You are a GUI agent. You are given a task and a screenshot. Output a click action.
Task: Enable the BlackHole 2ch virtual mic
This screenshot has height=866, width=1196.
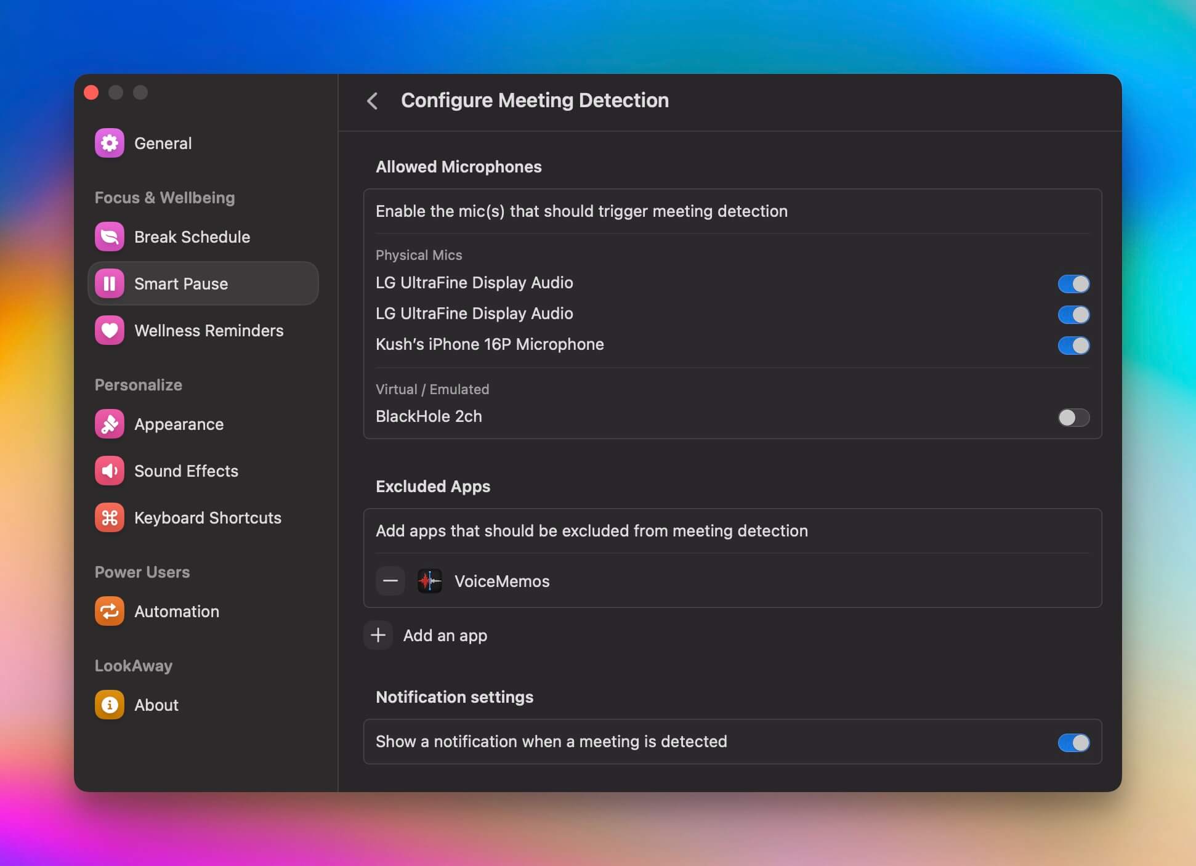coord(1073,418)
